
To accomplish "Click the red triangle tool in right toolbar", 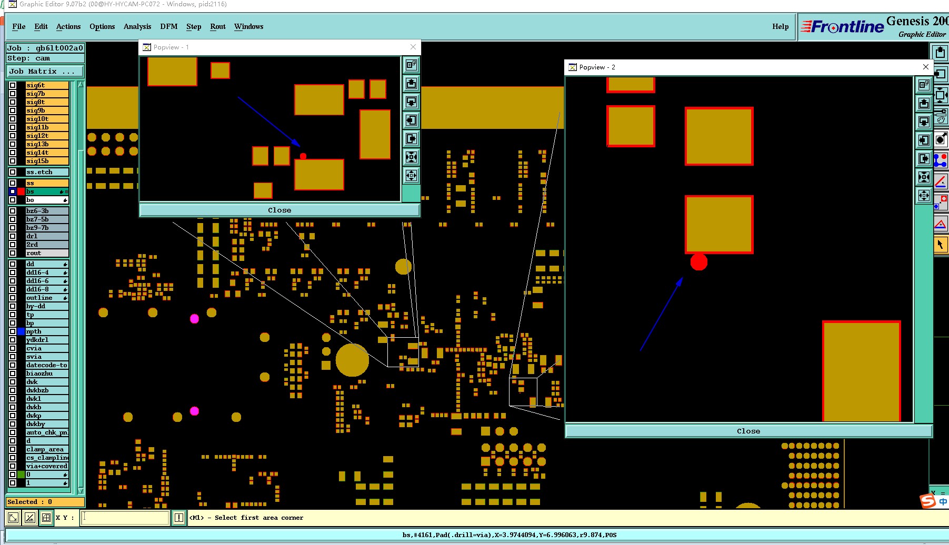I will click(941, 224).
